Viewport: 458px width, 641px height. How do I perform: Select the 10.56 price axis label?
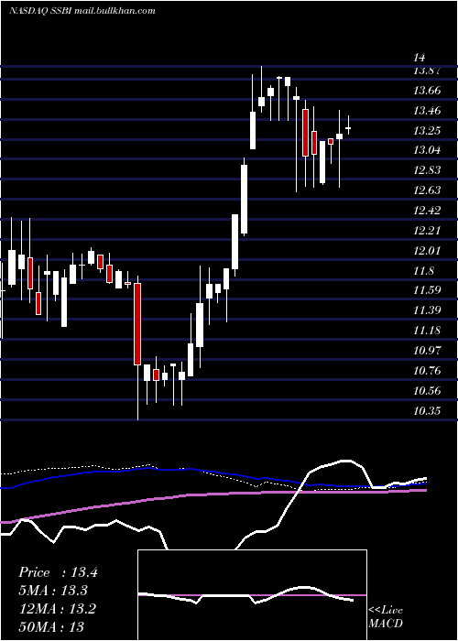pos(428,391)
